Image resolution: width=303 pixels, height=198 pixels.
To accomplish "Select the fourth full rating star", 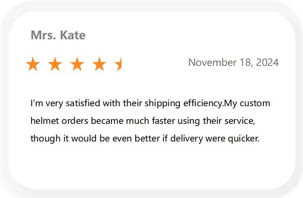I will tap(99, 64).
